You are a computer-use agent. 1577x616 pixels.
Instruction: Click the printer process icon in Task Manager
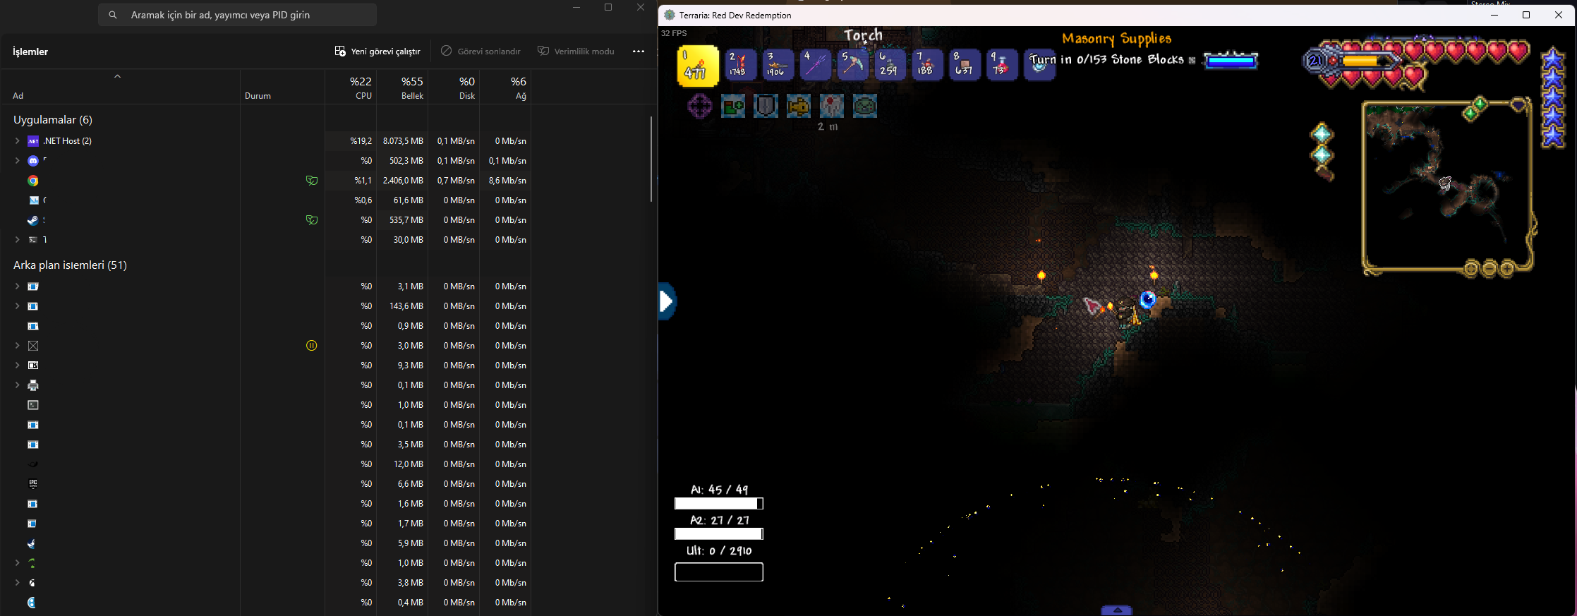[33, 385]
